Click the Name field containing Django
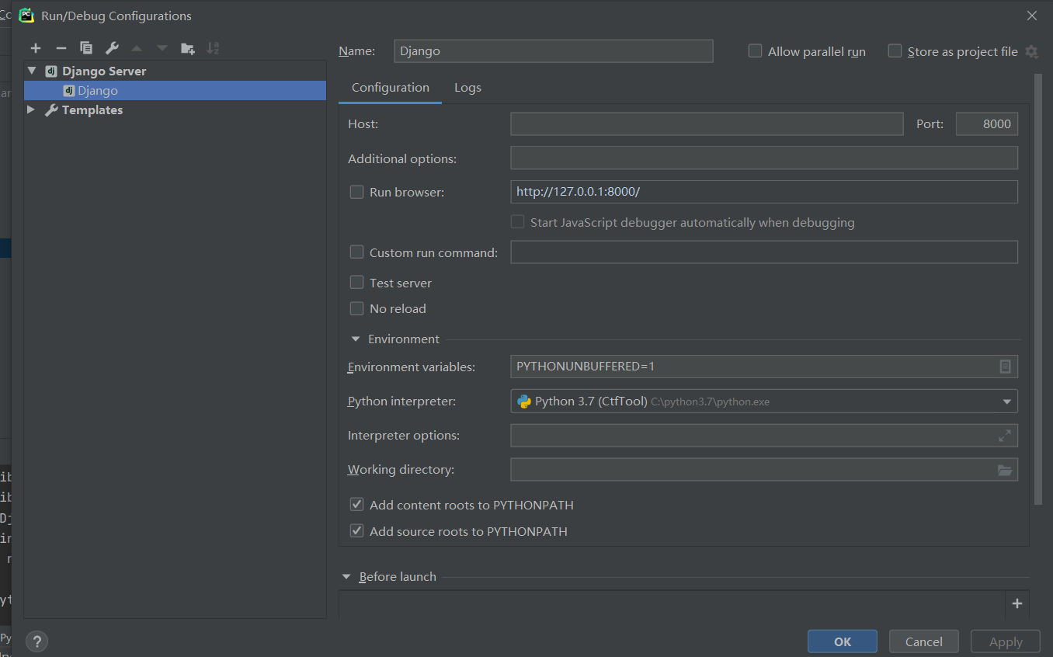Viewport: 1053px width, 657px height. (x=554, y=51)
